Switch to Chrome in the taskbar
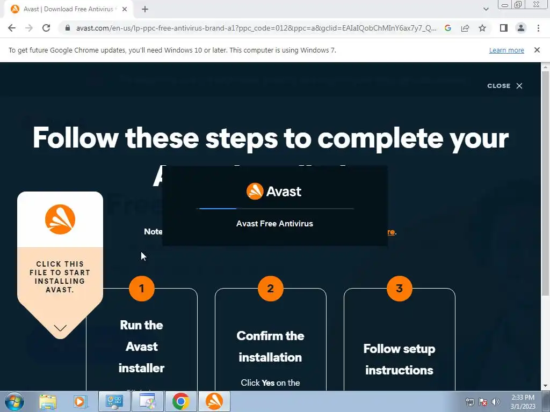This screenshot has height=412, width=550. 180,401
